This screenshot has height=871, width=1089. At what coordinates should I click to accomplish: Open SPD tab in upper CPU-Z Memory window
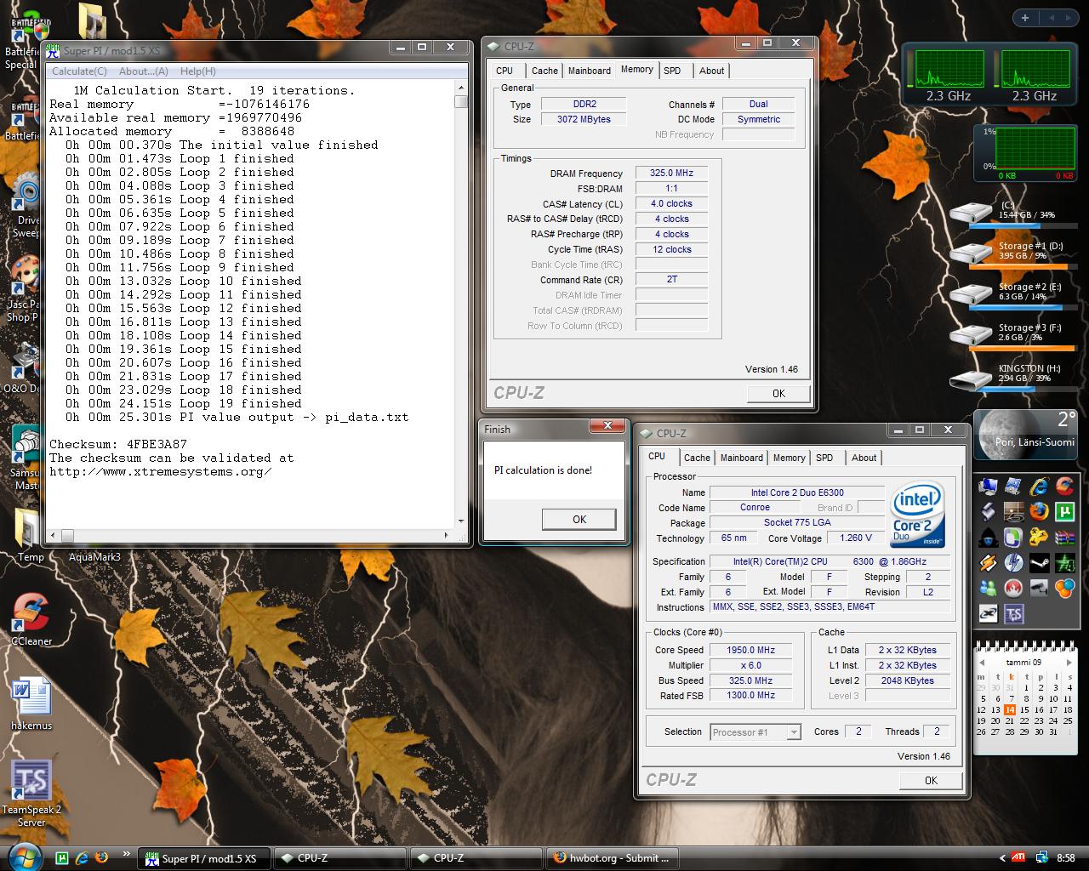[672, 71]
